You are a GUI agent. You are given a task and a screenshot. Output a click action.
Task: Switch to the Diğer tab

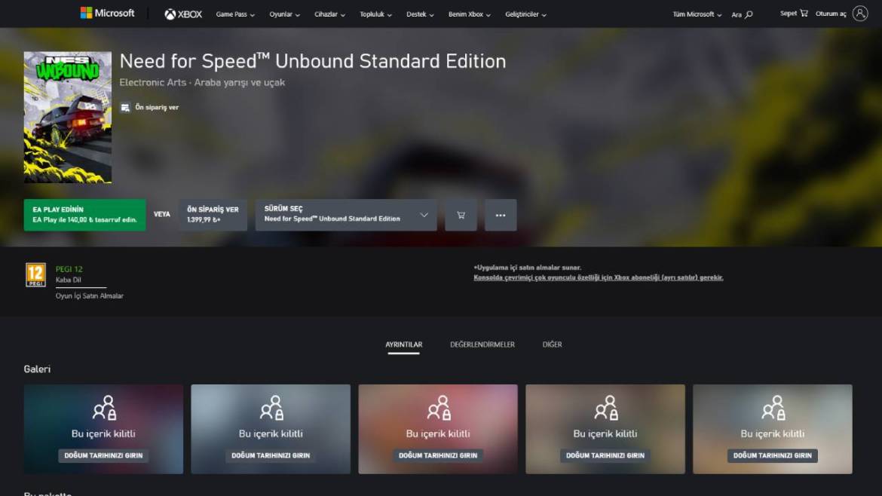tap(552, 344)
